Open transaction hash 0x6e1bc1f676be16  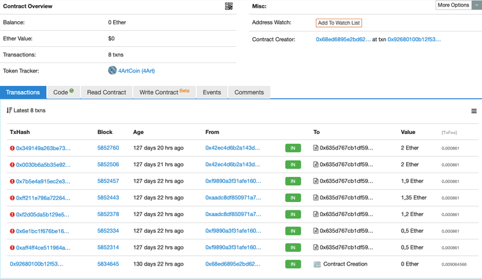42,231
